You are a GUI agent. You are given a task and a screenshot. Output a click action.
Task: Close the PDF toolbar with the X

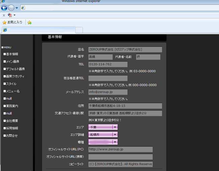coord(4,15)
